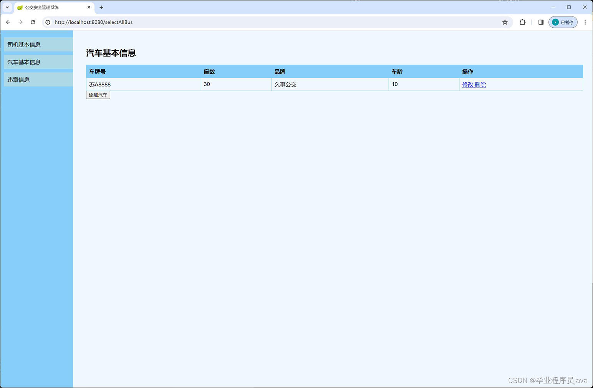Click the 添加汽车 button

[98, 95]
